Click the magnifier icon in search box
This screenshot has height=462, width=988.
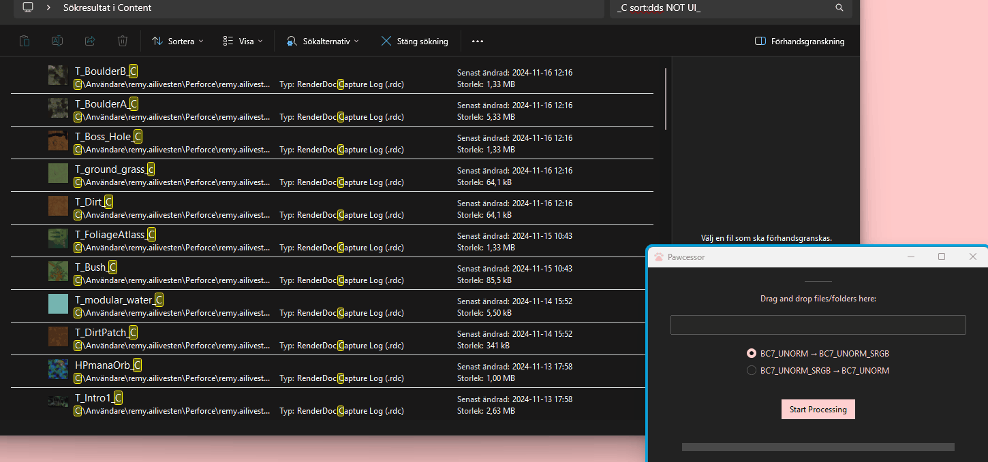coord(839,7)
